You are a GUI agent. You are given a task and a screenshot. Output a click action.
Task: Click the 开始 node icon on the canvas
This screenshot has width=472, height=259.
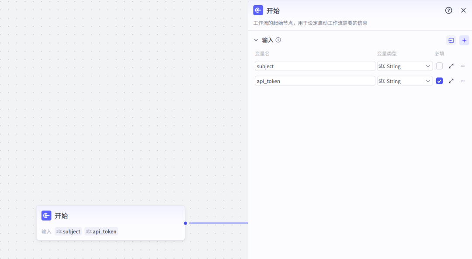46,215
